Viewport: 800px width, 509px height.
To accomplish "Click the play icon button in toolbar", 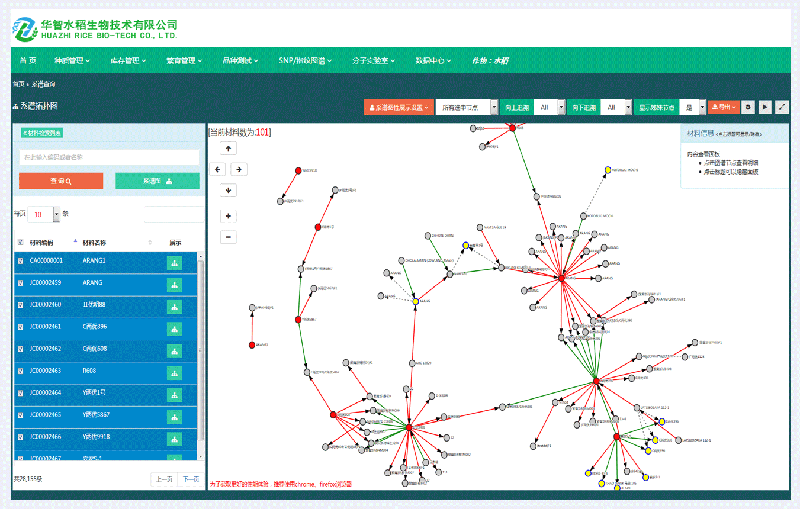I will [765, 107].
